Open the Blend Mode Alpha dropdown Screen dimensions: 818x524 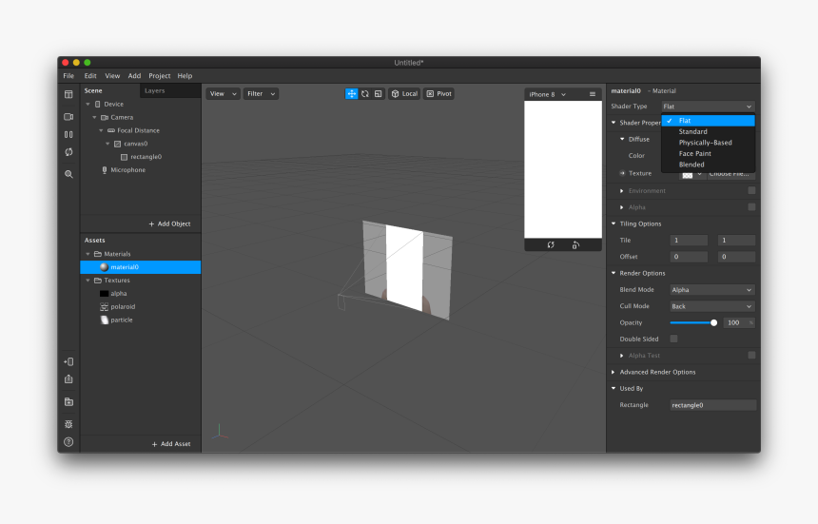click(712, 290)
